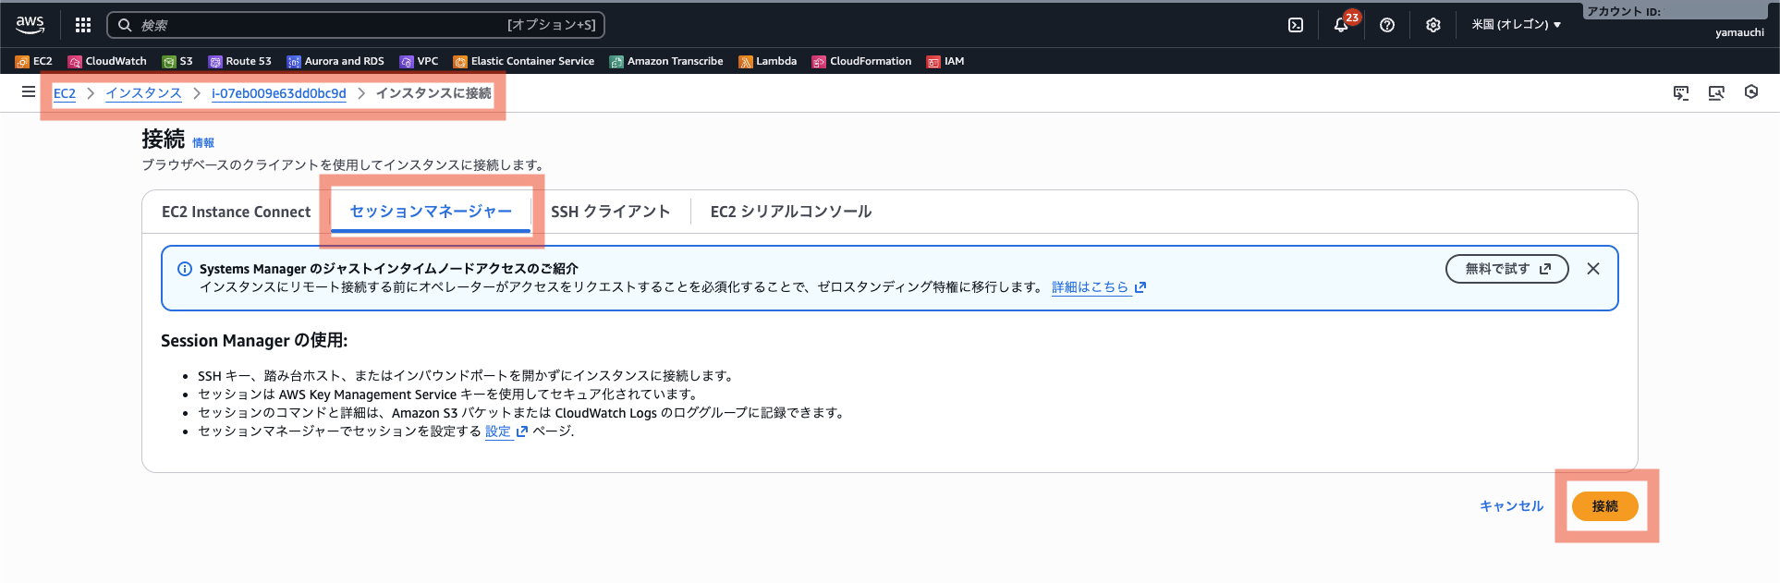Open the notifications bell with 23 alerts

[1341, 25]
